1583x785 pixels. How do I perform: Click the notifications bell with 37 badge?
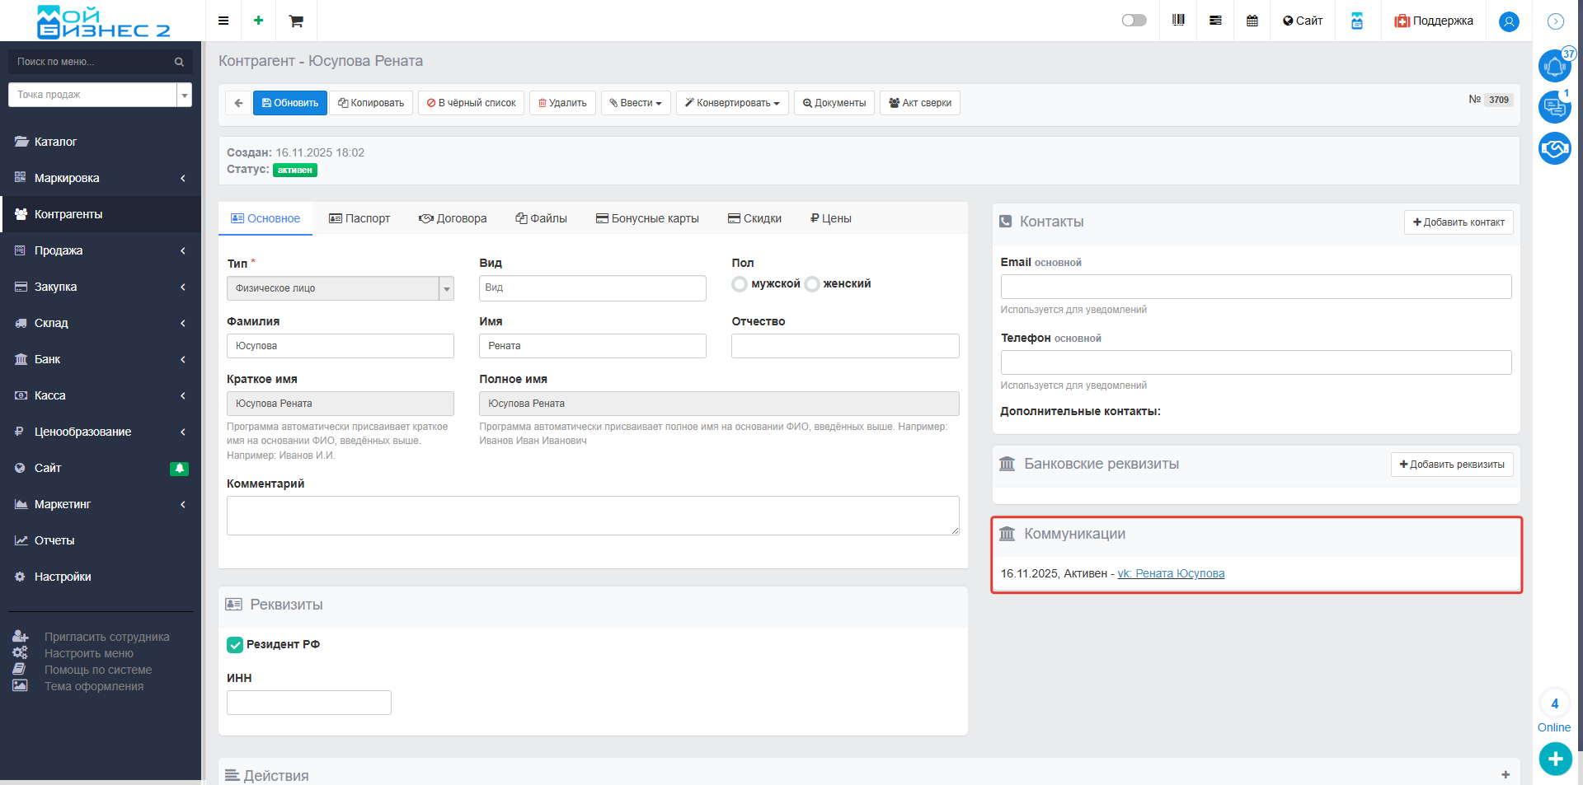[1554, 66]
